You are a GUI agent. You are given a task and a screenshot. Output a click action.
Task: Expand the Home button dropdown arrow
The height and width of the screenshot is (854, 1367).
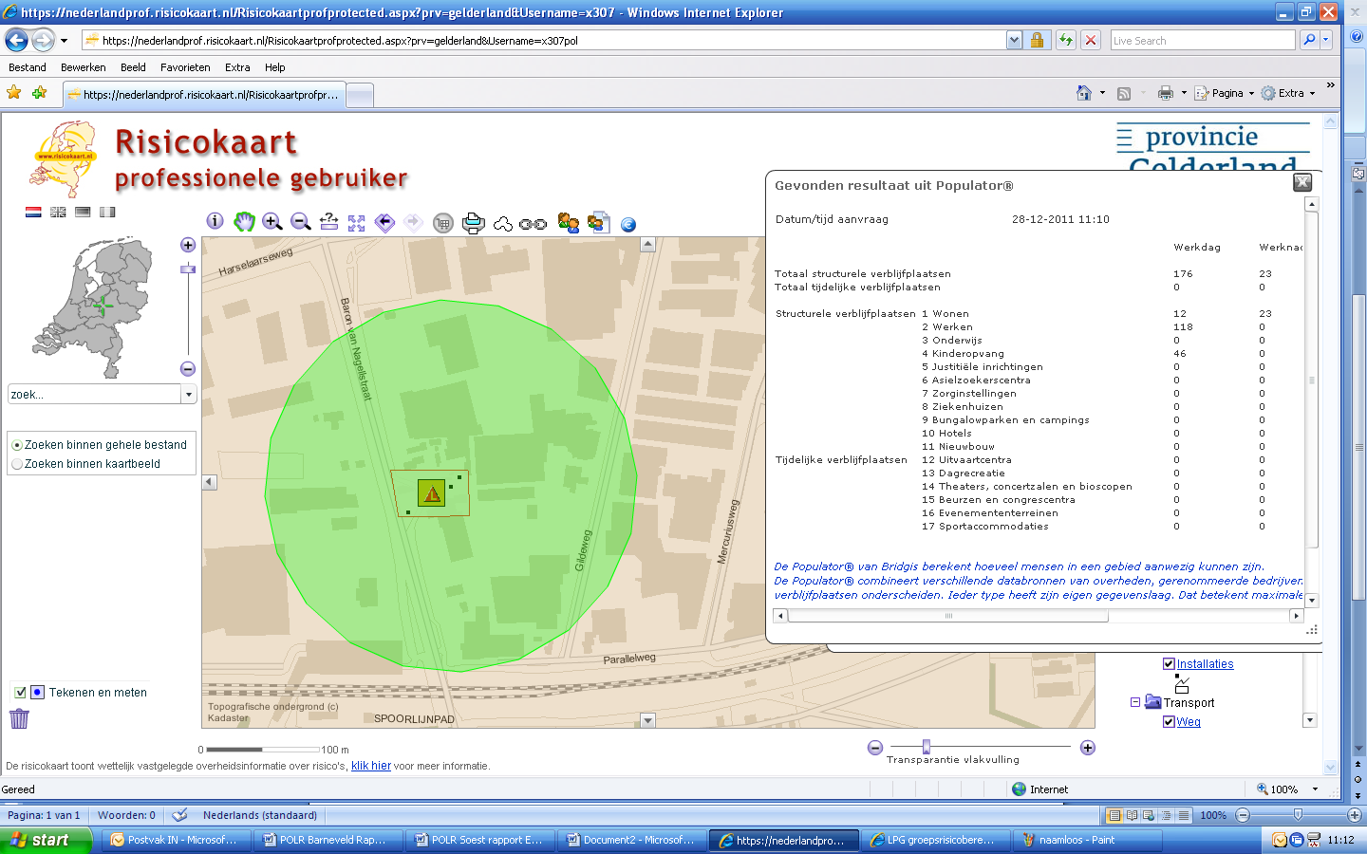pos(1102,93)
